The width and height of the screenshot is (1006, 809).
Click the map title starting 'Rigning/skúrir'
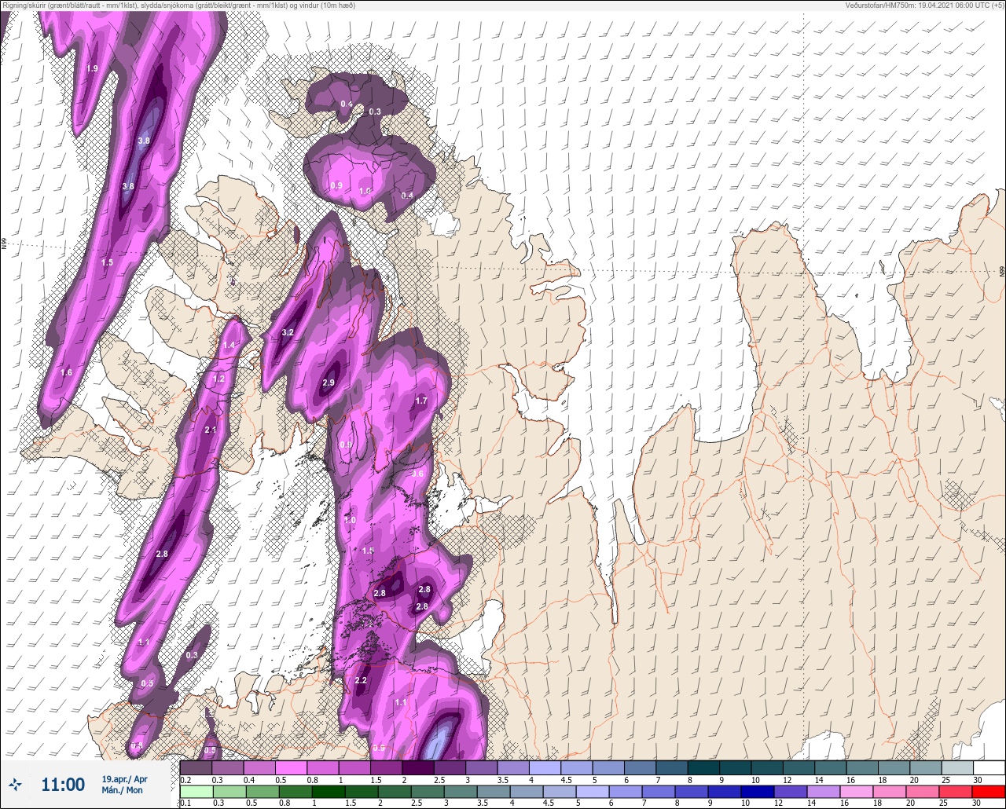click(179, 5)
